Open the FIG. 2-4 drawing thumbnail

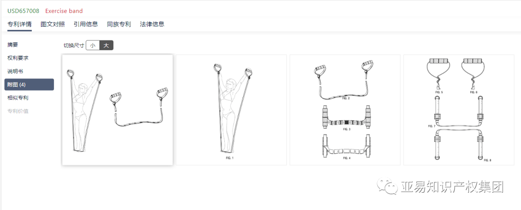click(x=345, y=110)
